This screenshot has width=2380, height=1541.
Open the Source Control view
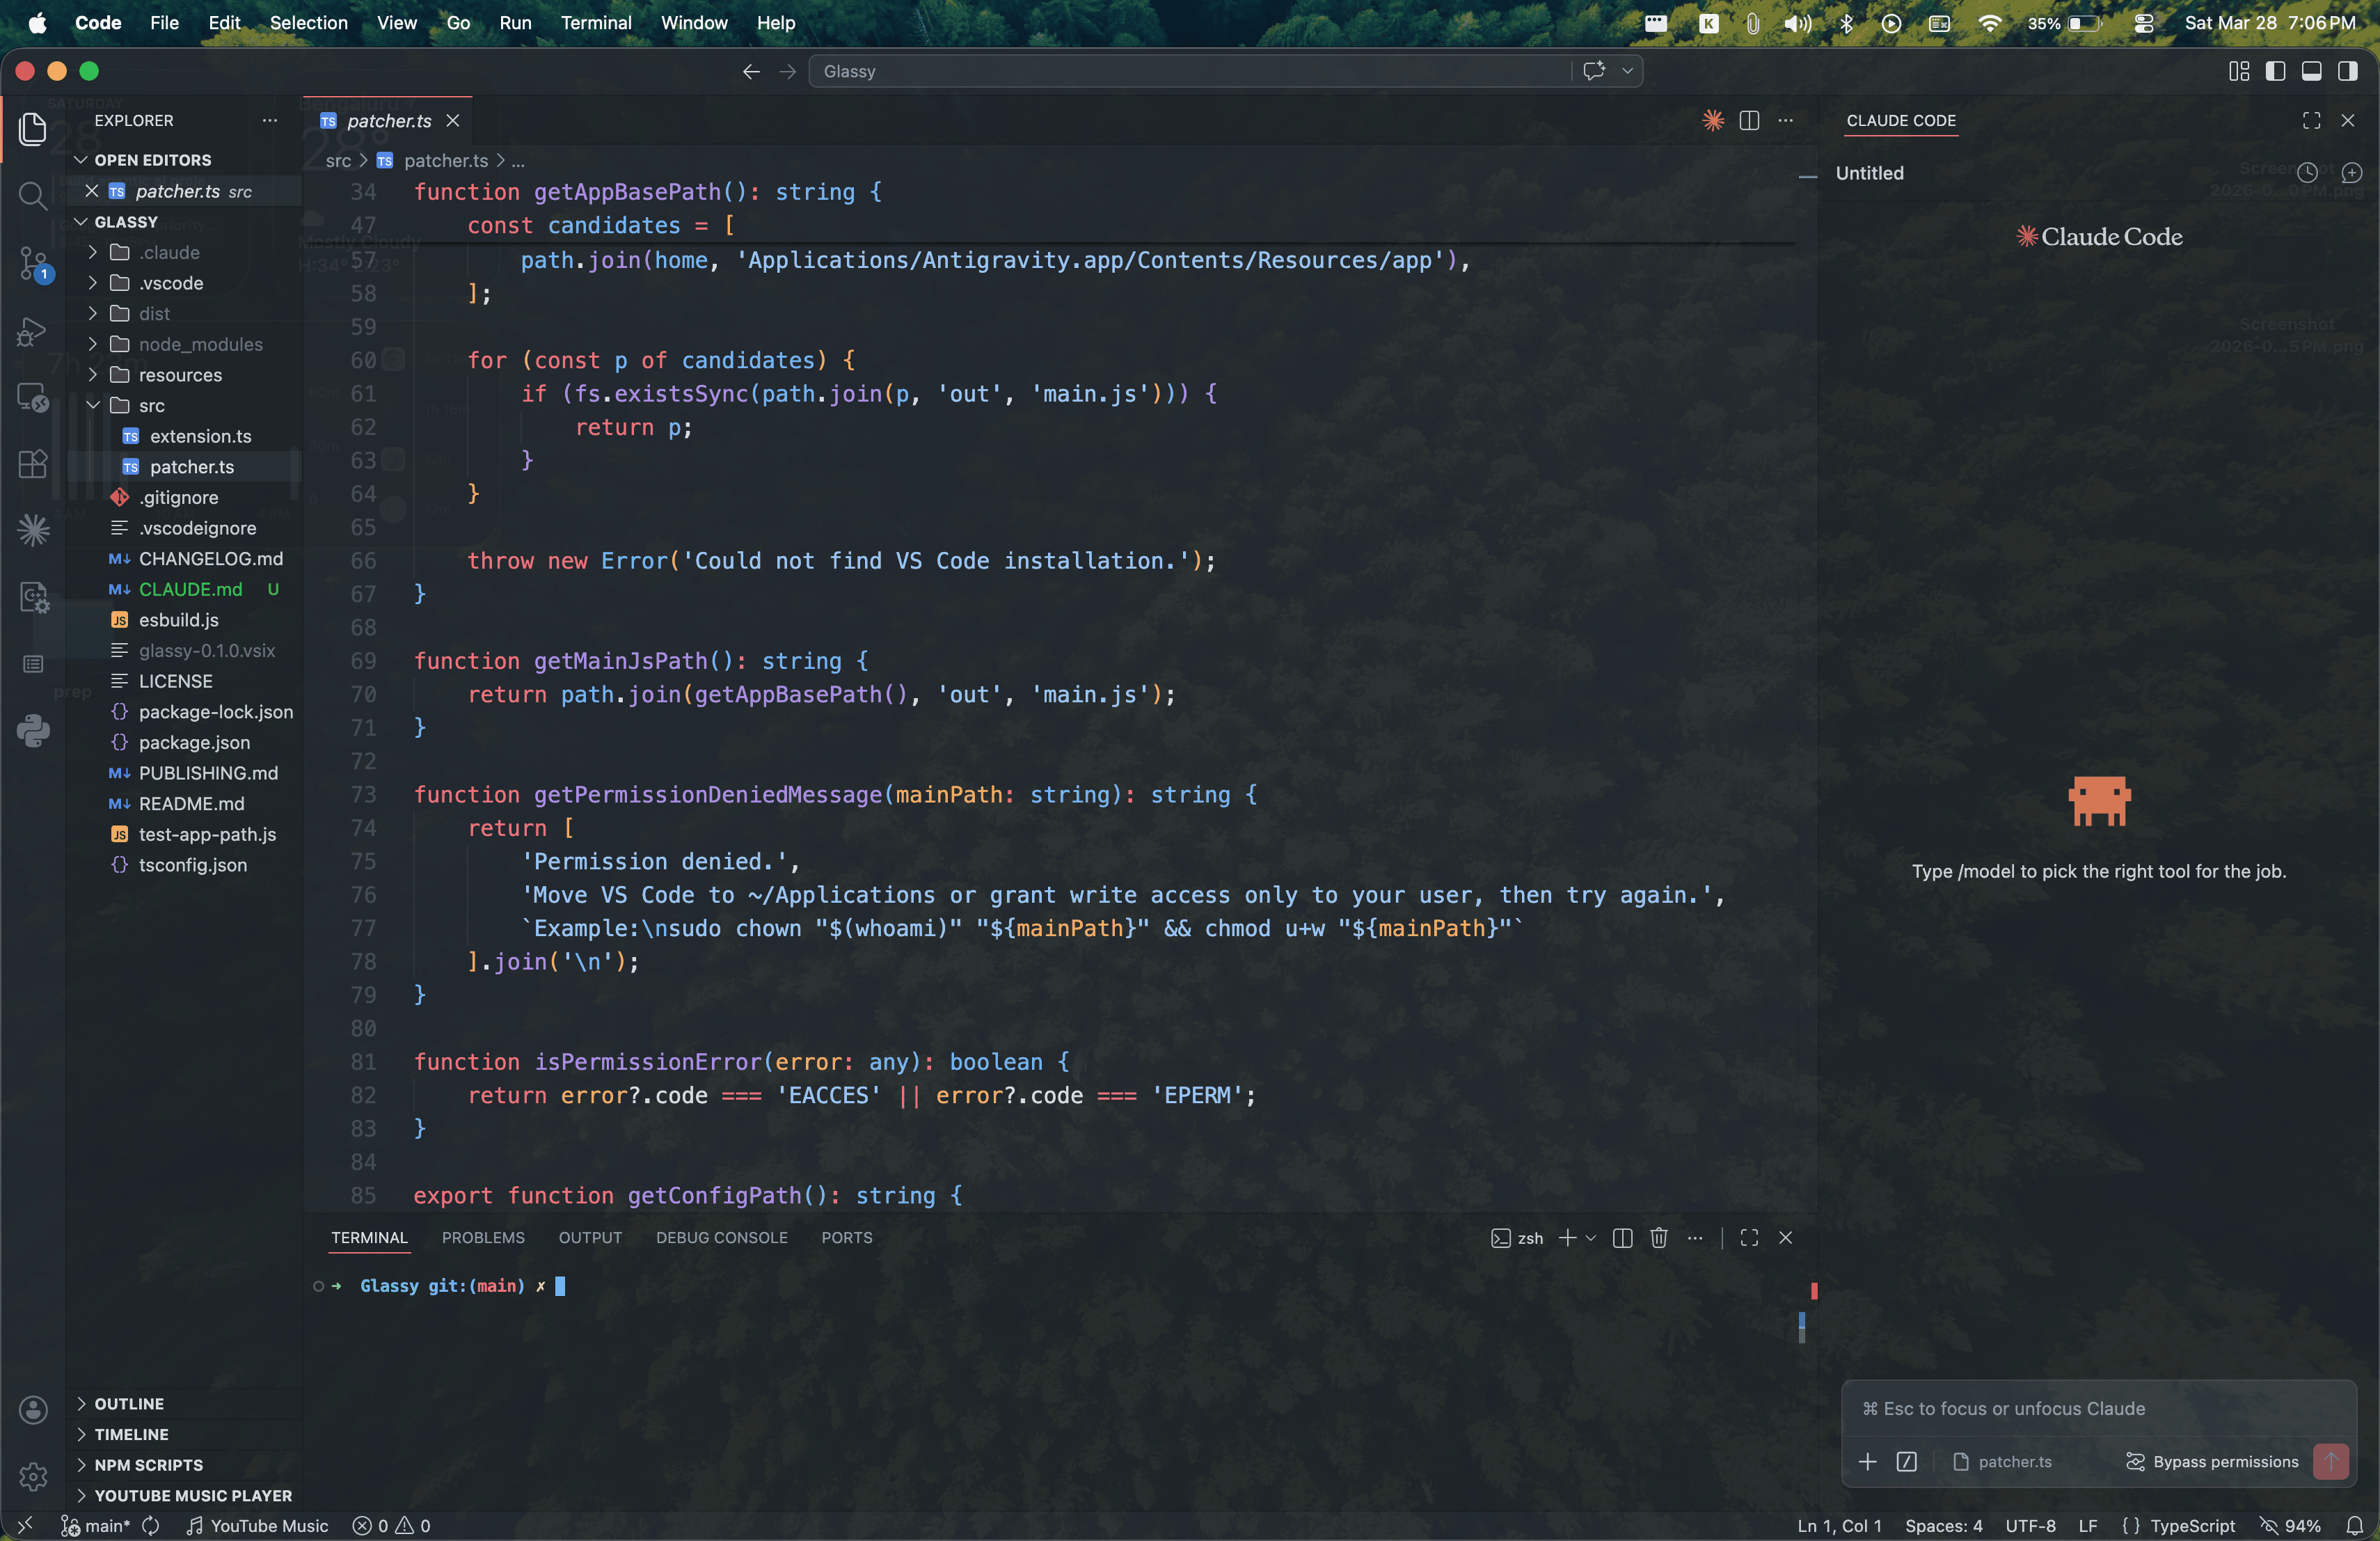(x=33, y=263)
